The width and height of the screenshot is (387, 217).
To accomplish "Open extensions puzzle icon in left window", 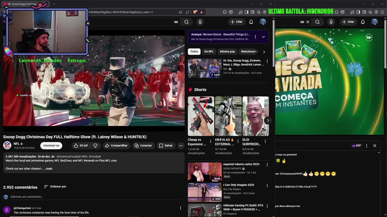I will point(225,12).
